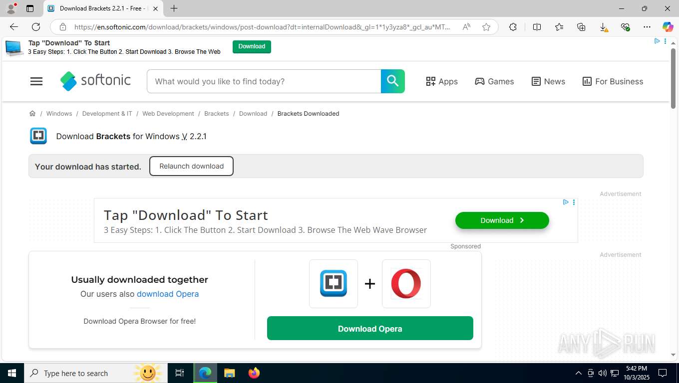Screen dimensions: 679x383
Task: Open Read aloud icon in address bar
Action: click(466, 27)
